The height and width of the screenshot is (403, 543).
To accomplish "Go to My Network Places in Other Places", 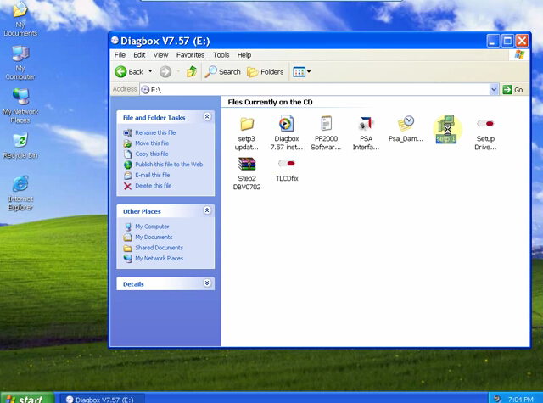I will [159, 258].
